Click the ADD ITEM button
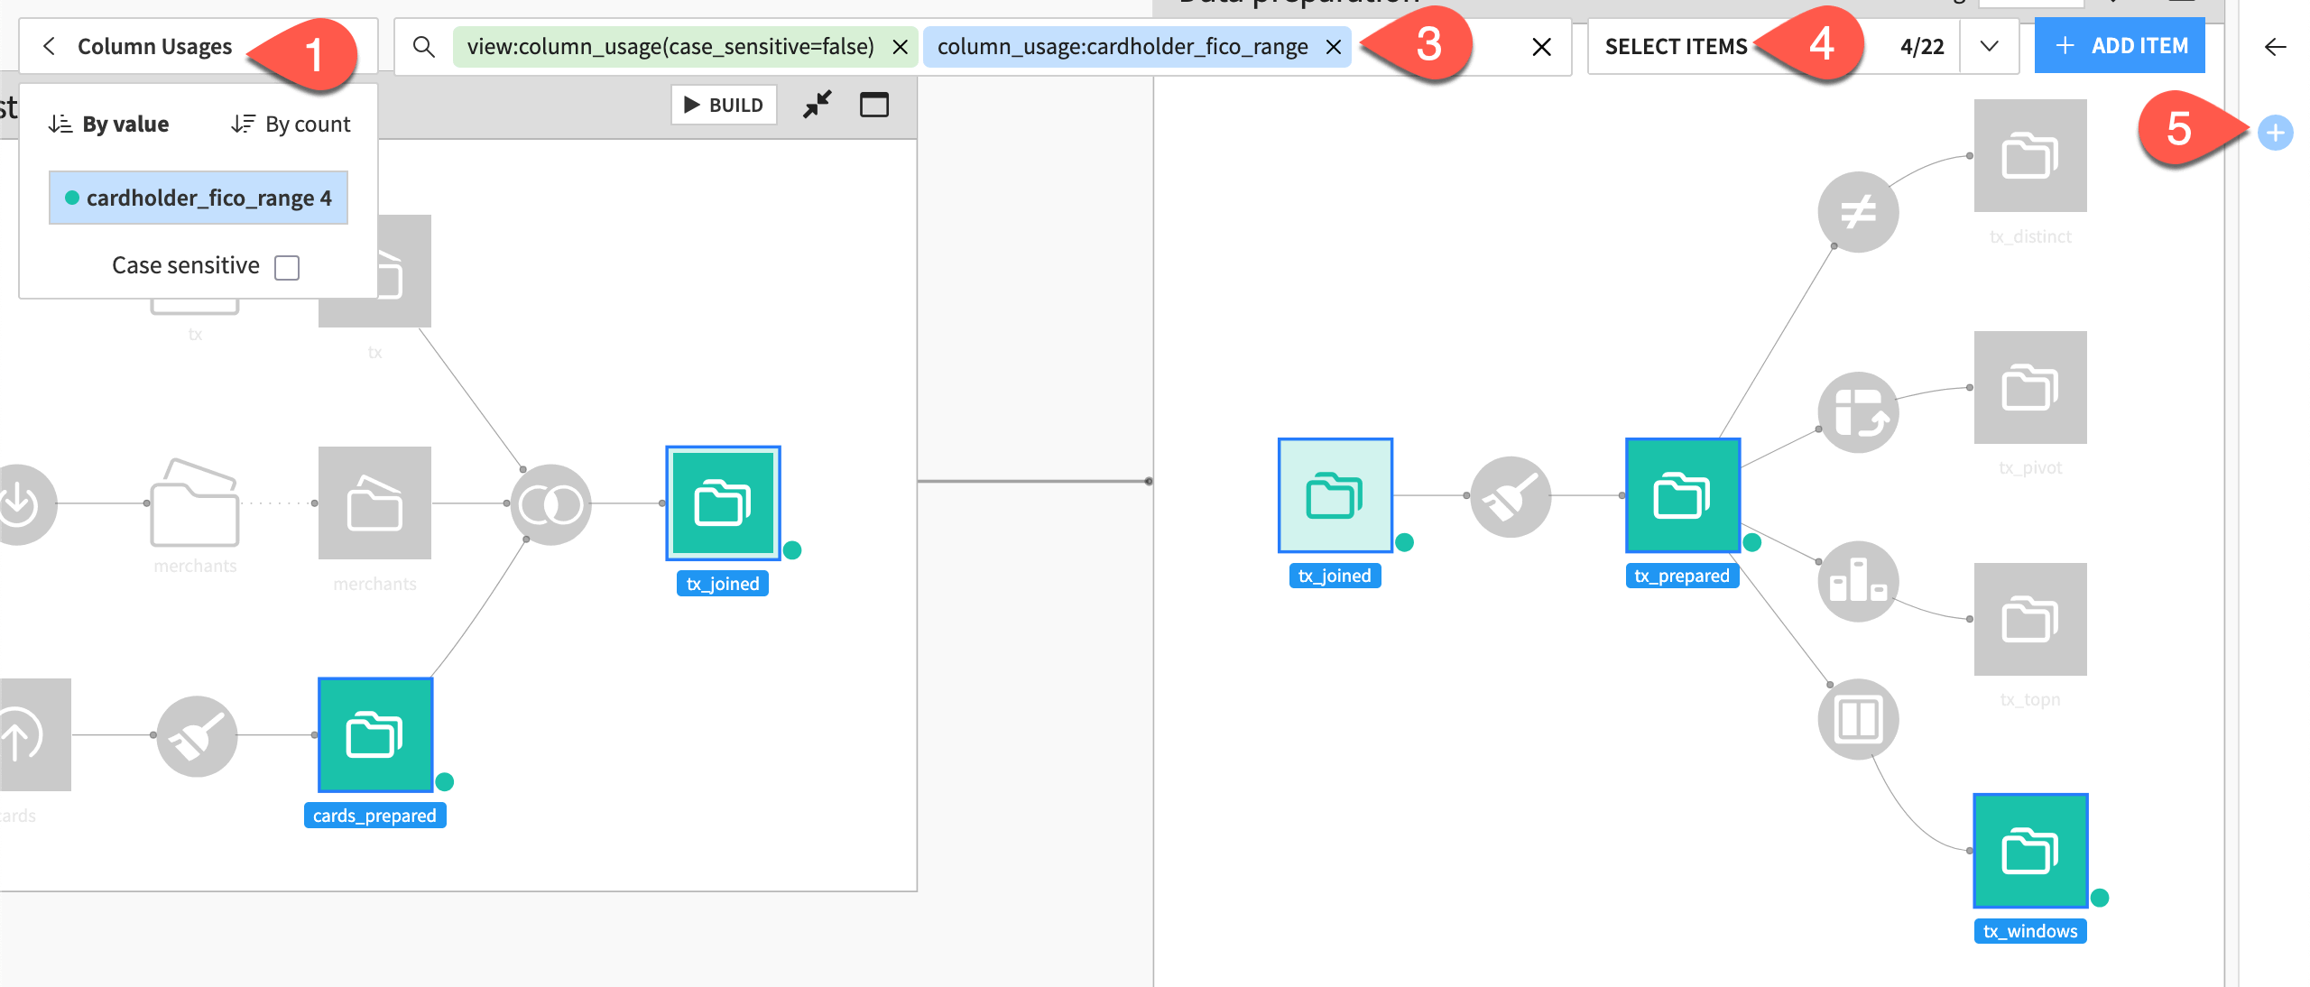 2120,45
